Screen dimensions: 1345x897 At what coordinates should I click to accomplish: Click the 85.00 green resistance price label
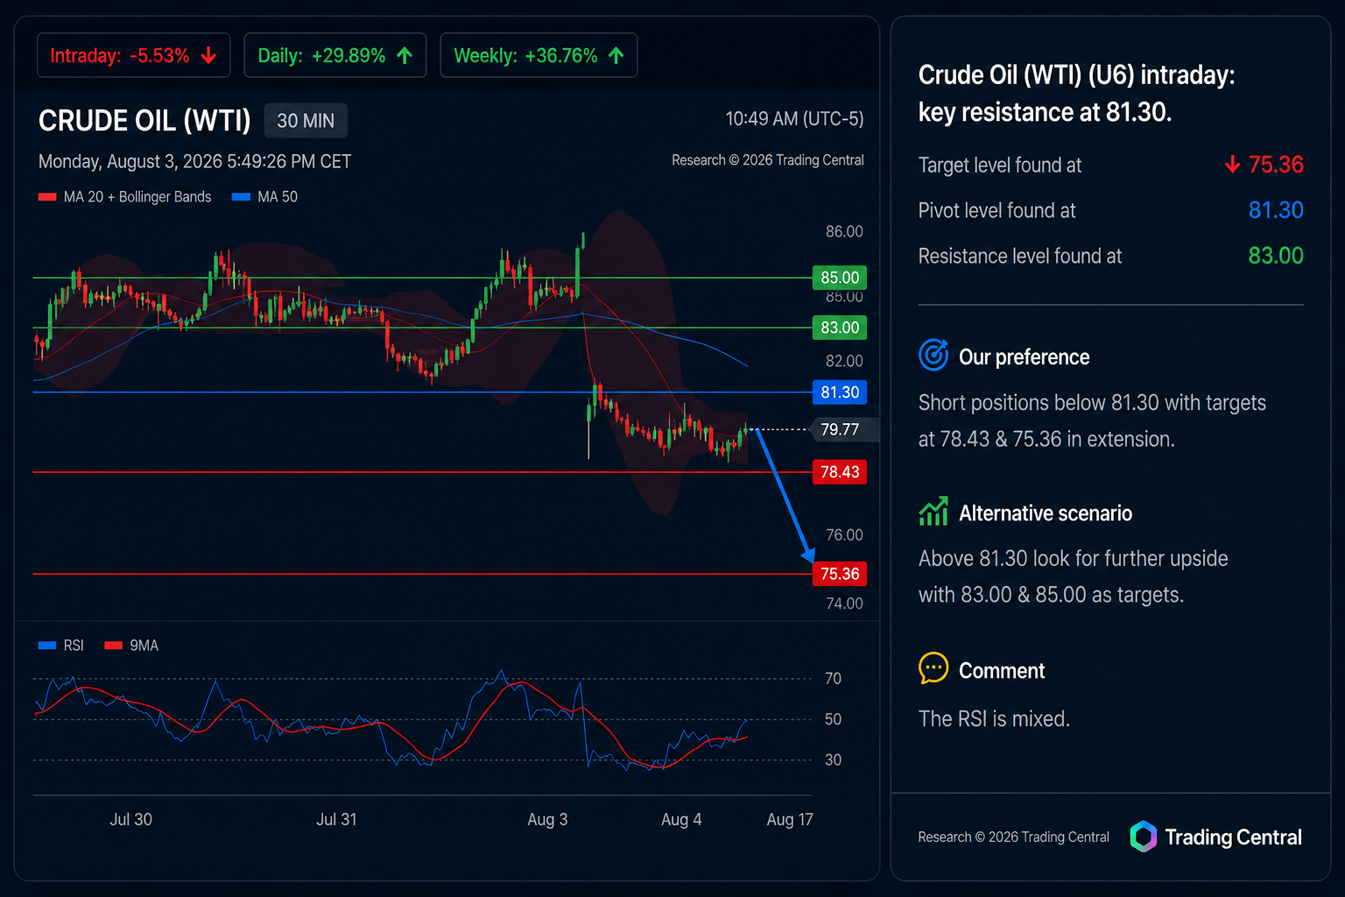coord(840,278)
